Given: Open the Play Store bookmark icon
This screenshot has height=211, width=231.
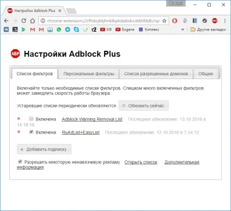Looking at the screenshot, I should click(x=23, y=29).
